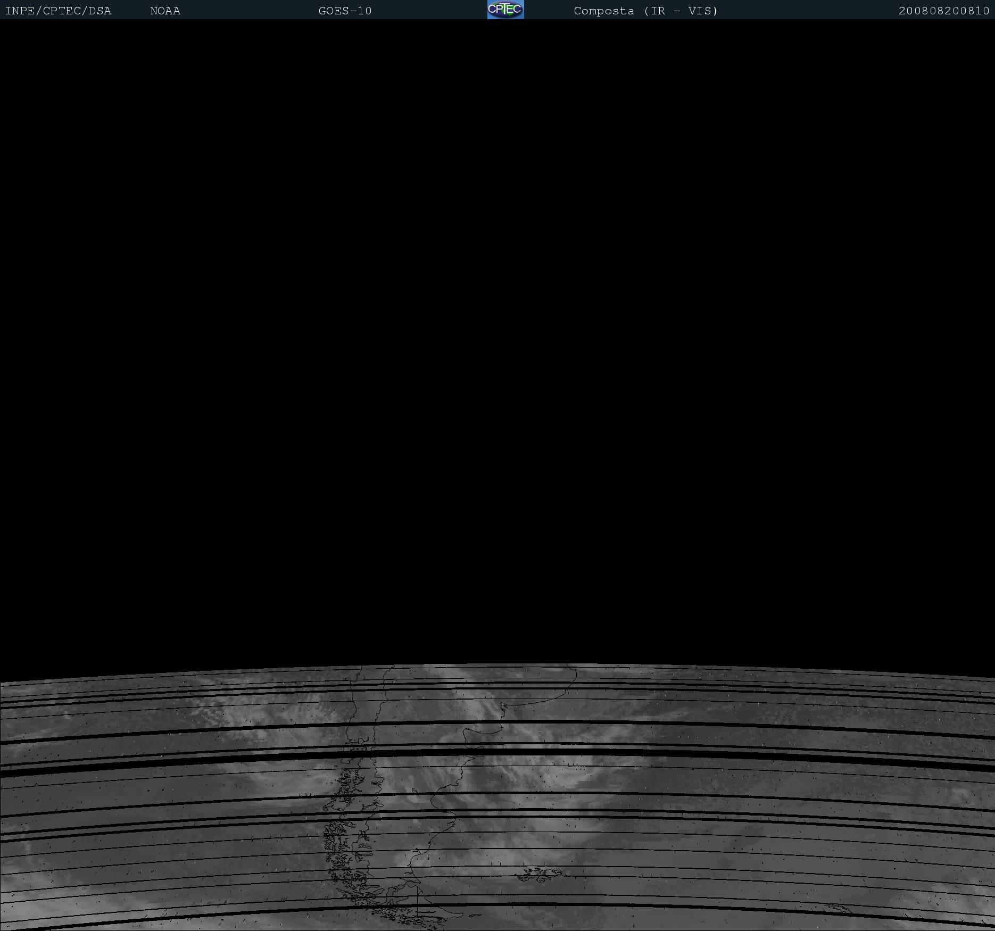
Task: Click the GOES-10 satellite label
Action: click(345, 11)
